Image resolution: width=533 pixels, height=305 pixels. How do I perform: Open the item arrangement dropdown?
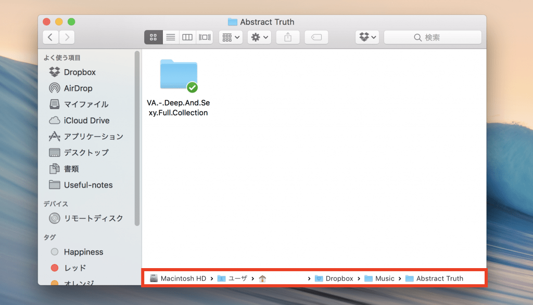coord(231,37)
